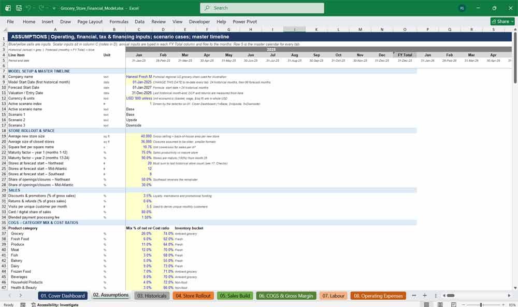Go to 01. Cover Dashboard sheet
518x307 pixels.
pos(63,296)
